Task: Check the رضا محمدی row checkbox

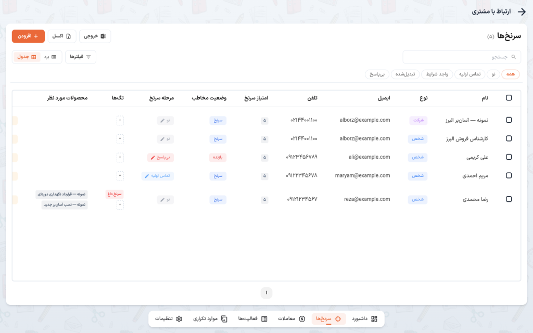Action: click(509, 199)
